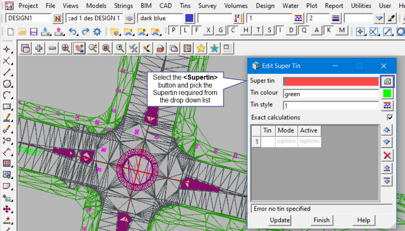Click the green Tin colour swatch
The image size is (405, 231).
click(387, 94)
